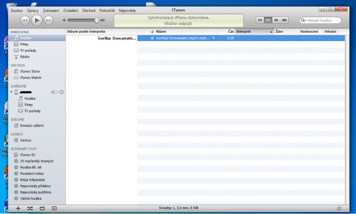
Task: Click the Next track button
Action: (49, 21)
